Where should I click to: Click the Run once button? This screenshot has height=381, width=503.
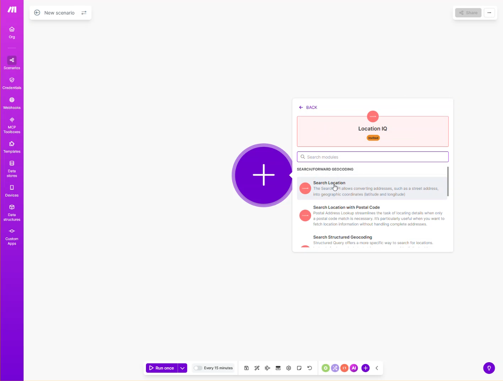pos(162,368)
